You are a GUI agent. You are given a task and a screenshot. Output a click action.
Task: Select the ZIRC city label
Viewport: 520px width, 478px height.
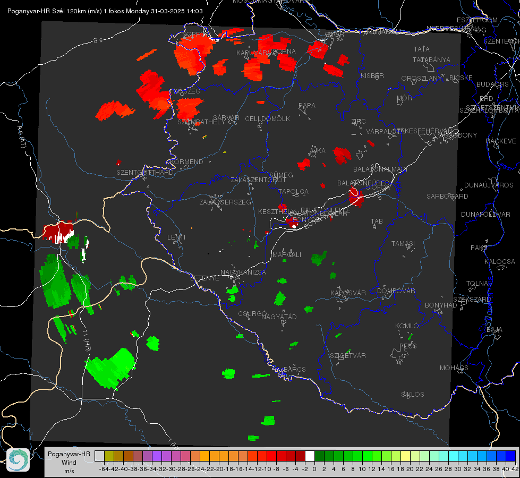pos(358,122)
